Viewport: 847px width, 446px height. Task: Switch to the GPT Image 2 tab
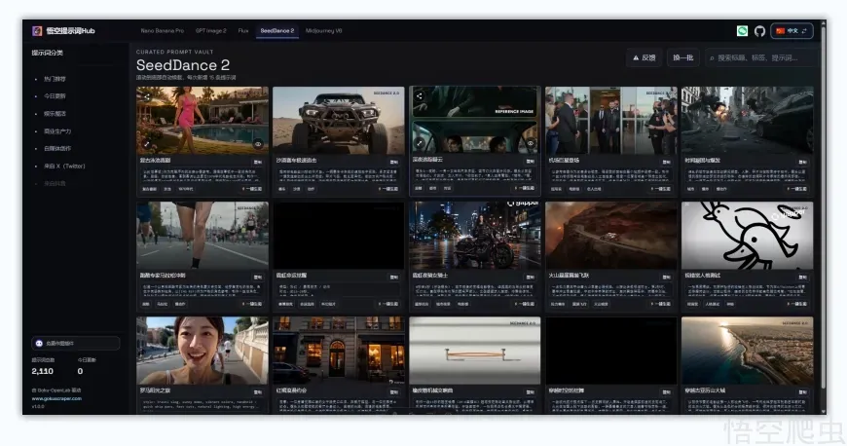click(x=210, y=31)
